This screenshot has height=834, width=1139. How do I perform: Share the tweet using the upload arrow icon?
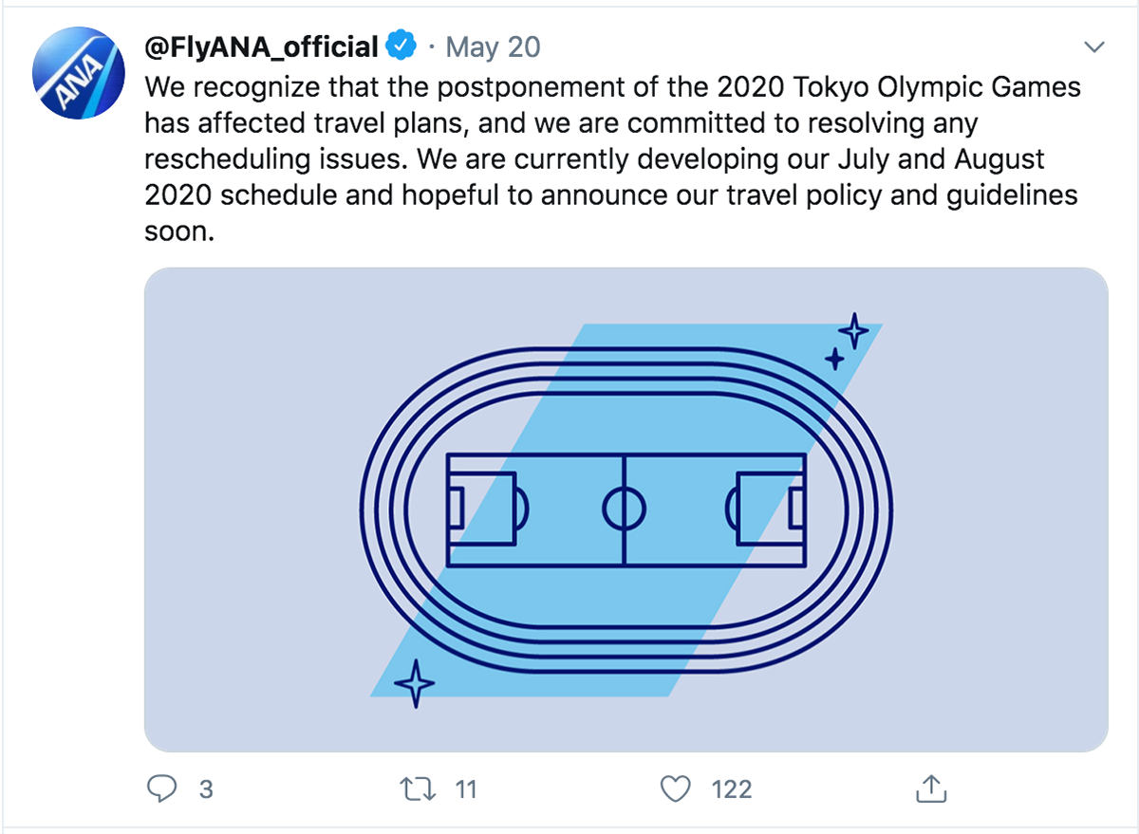[931, 788]
